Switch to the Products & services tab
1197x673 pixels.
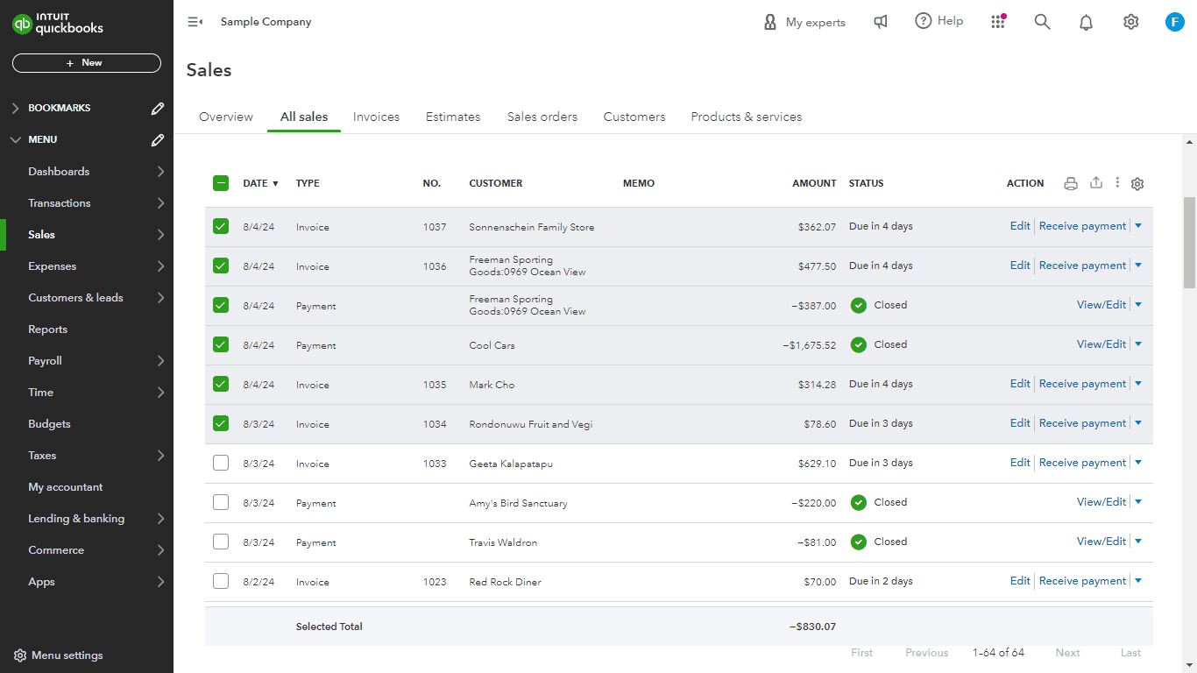[747, 117]
